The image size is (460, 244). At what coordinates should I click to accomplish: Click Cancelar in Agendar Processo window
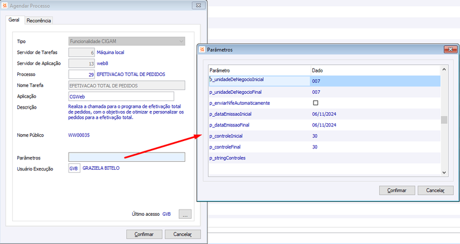183,234
